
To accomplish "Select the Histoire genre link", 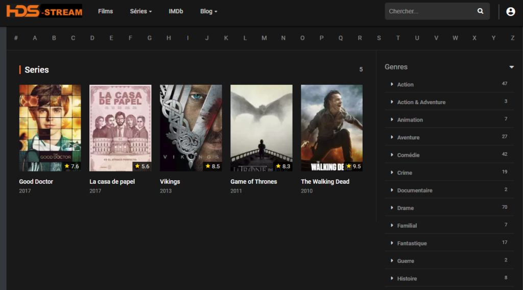I will [407, 279].
